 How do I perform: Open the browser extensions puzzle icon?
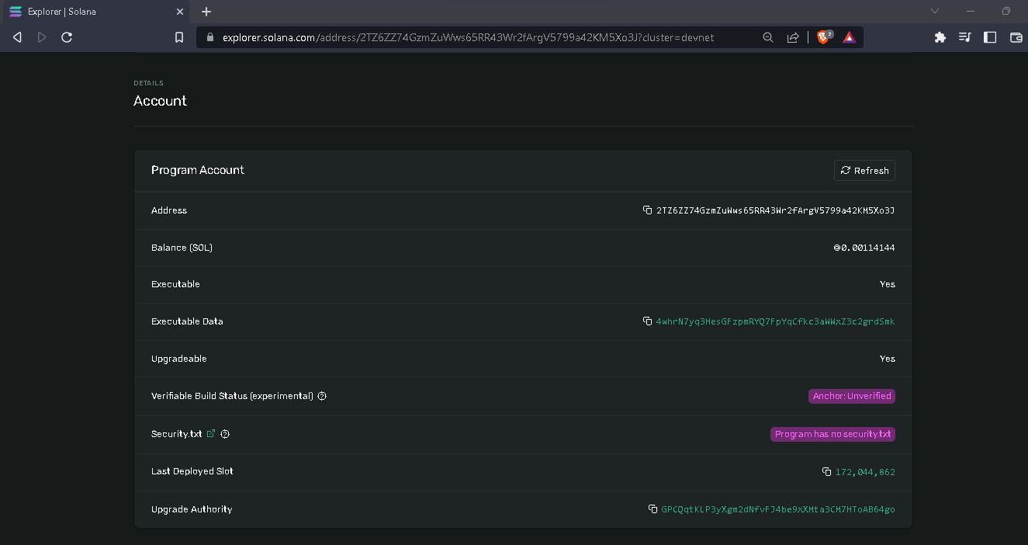pyautogui.click(x=940, y=37)
